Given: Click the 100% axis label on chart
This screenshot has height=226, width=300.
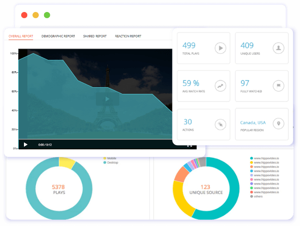Looking at the screenshot, I should coord(14,53).
